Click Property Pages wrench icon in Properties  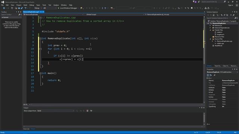(x=215, y=75)
